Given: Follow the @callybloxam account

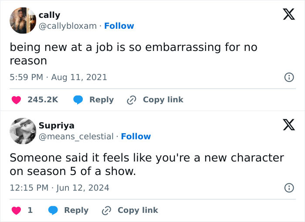Looking at the screenshot, I should coord(119,26).
